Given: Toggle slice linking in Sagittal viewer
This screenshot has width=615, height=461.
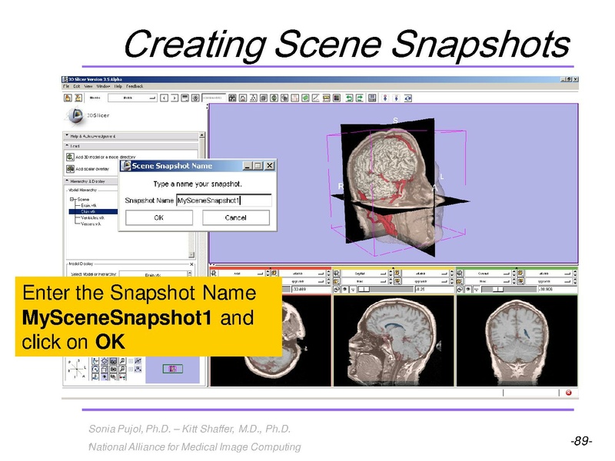Looking at the screenshot, I should coord(336,290).
